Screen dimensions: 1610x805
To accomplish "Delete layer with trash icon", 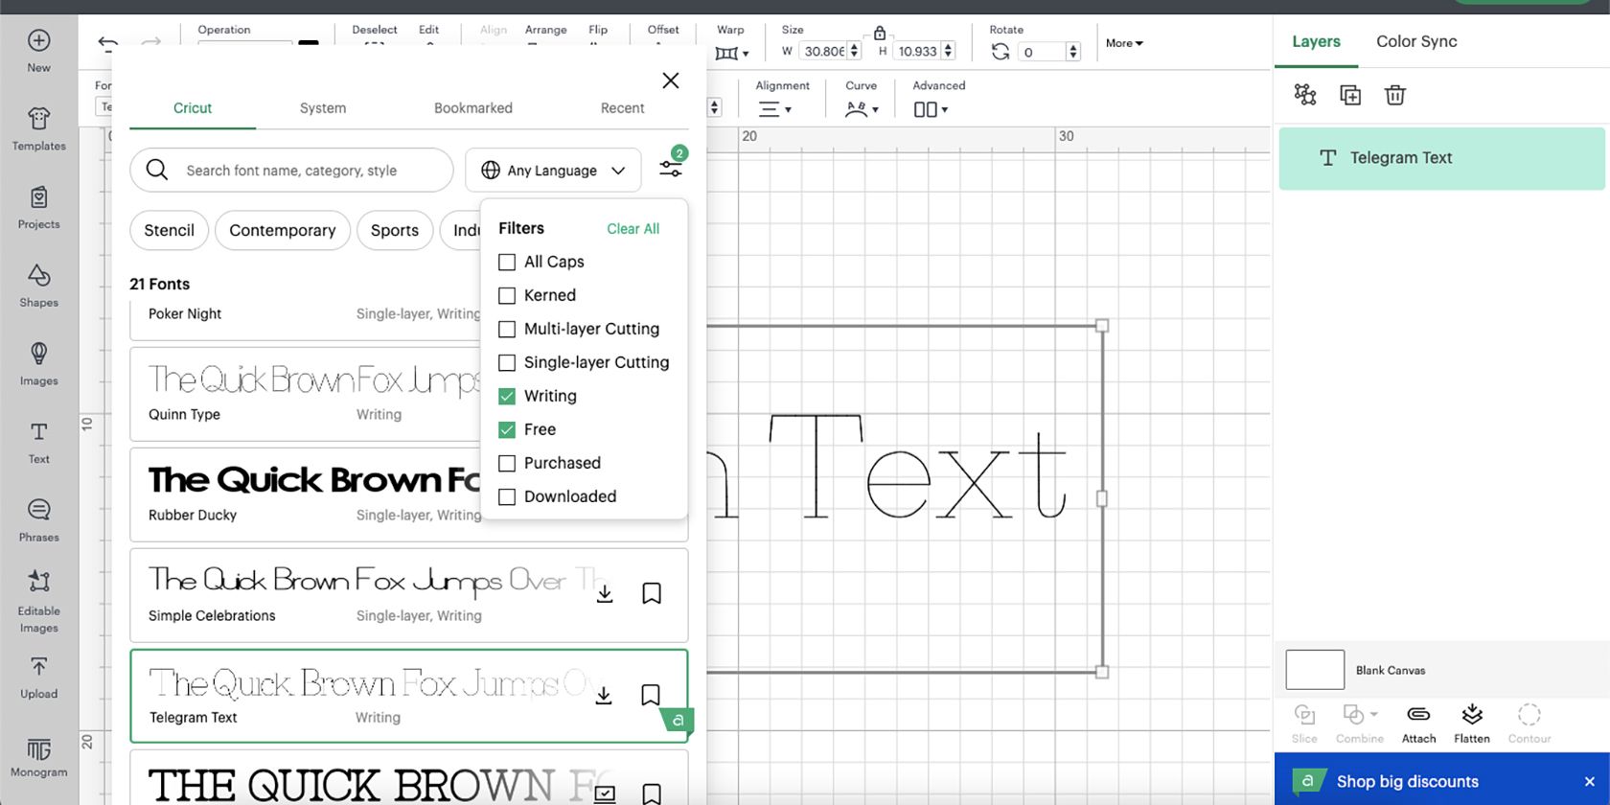I will coord(1395,95).
